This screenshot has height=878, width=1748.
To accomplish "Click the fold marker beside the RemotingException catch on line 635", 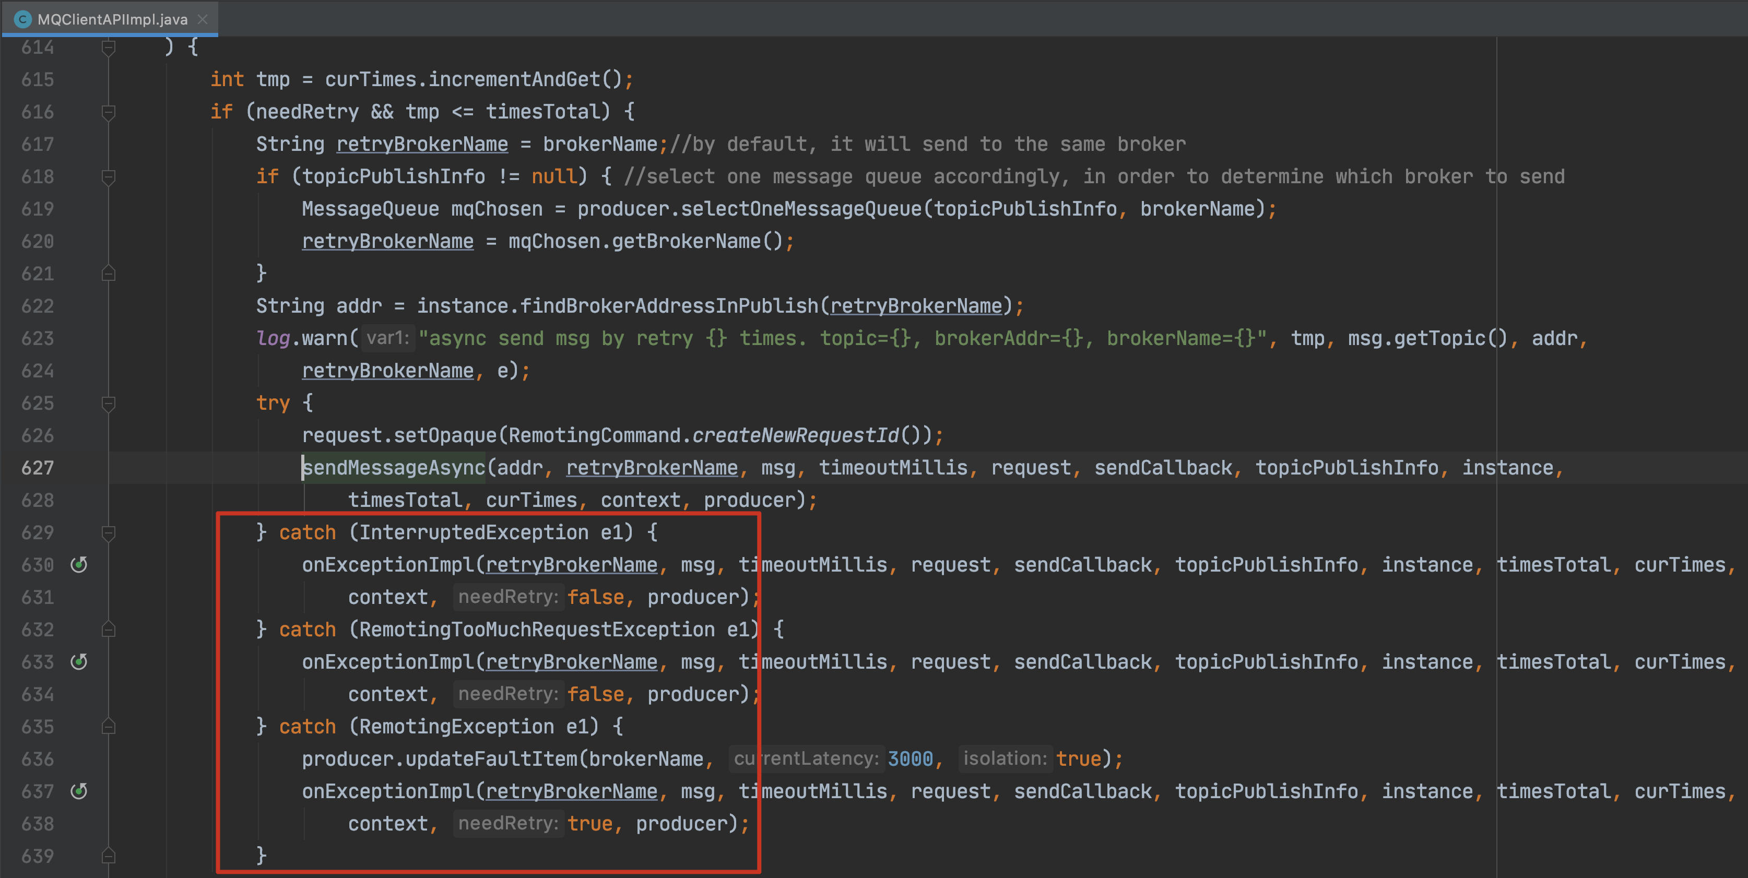I will (109, 726).
